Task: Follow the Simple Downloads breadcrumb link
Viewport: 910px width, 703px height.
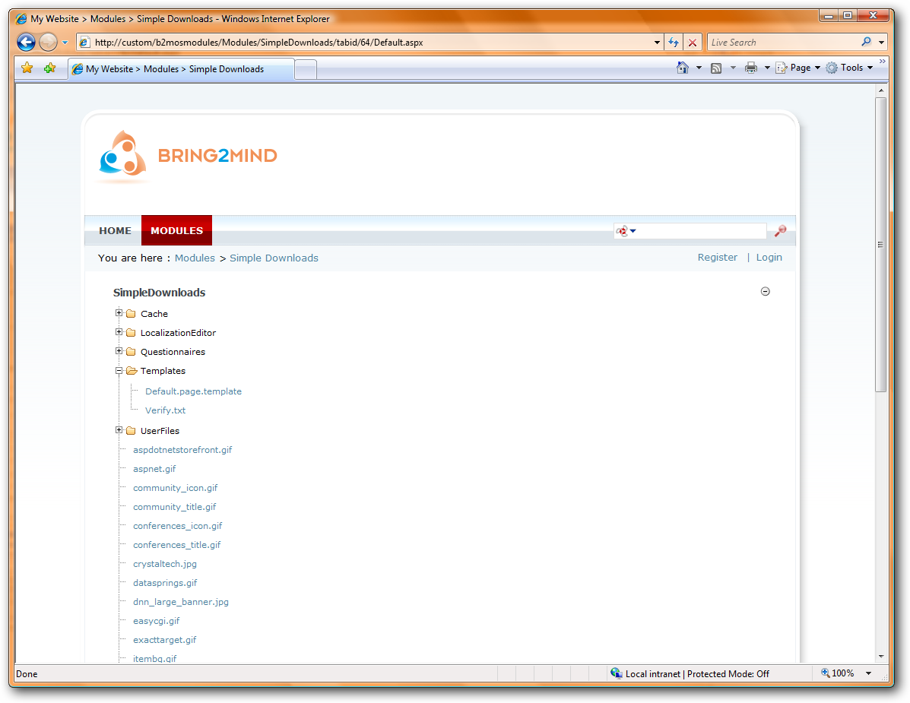Action: tap(274, 258)
